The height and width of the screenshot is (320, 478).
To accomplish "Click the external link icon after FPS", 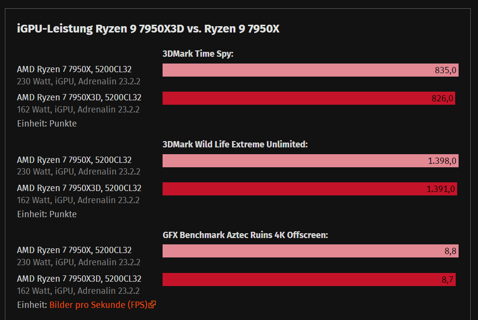I will coord(152,304).
